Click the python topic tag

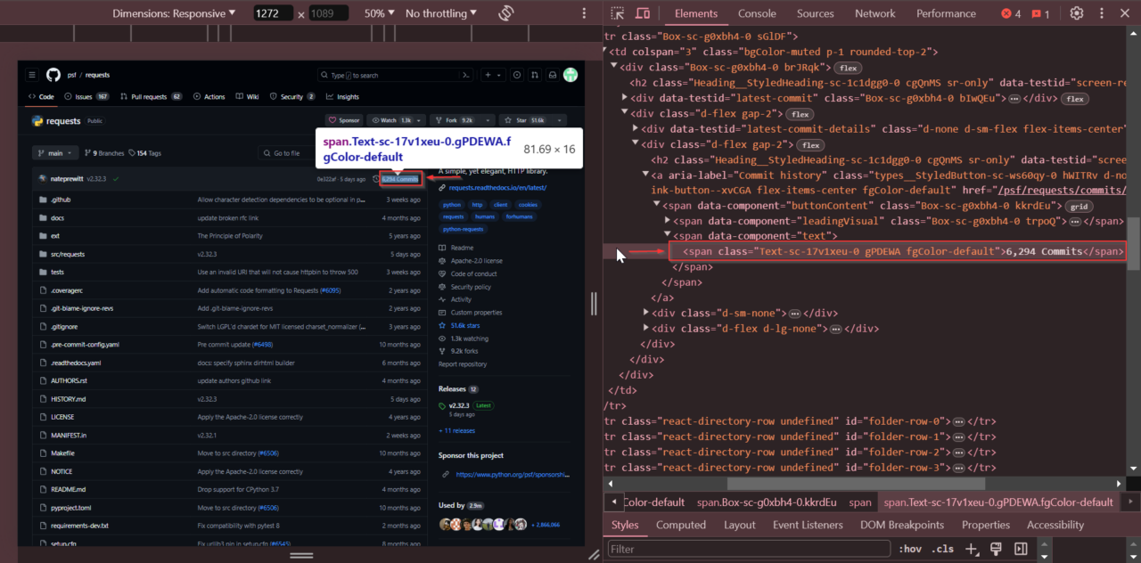(453, 205)
